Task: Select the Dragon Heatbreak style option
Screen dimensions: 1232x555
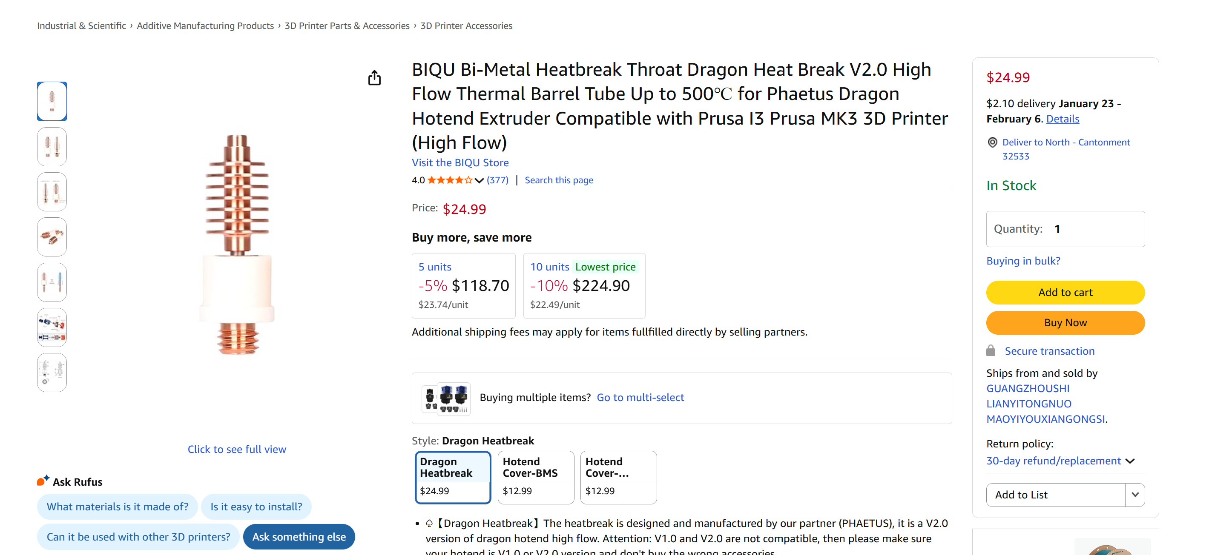Action: 452,477
